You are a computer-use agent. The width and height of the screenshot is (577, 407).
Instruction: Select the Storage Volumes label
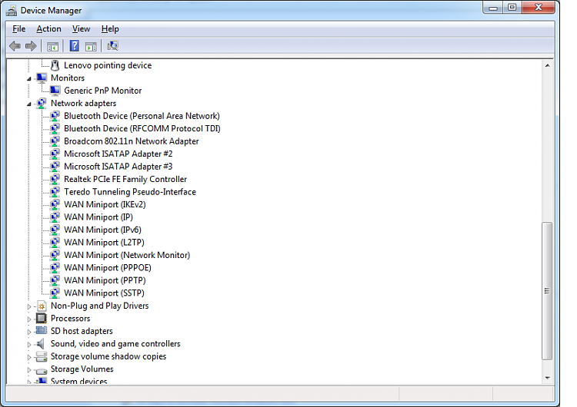point(82,369)
